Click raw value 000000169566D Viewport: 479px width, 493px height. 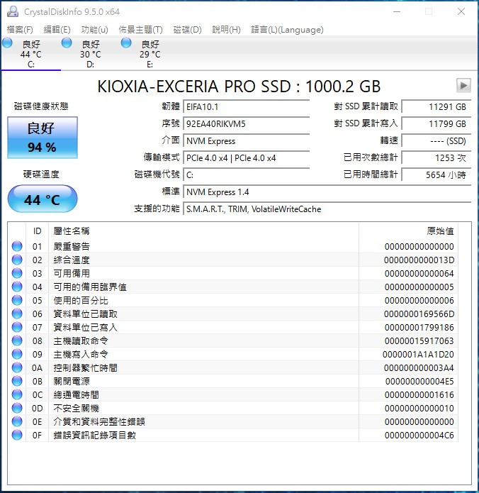(419, 314)
